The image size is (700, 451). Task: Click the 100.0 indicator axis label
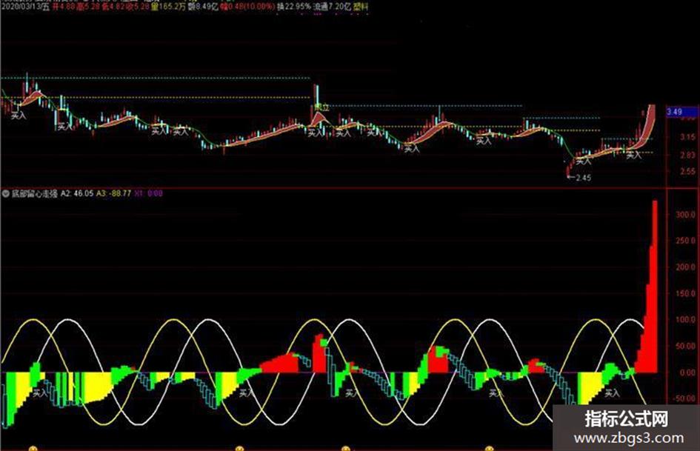click(x=686, y=320)
